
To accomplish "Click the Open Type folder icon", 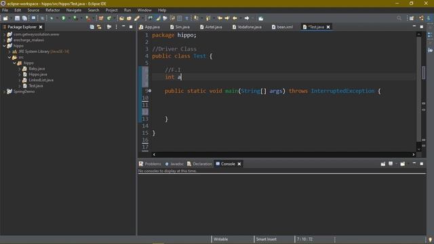I will [122, 18].
